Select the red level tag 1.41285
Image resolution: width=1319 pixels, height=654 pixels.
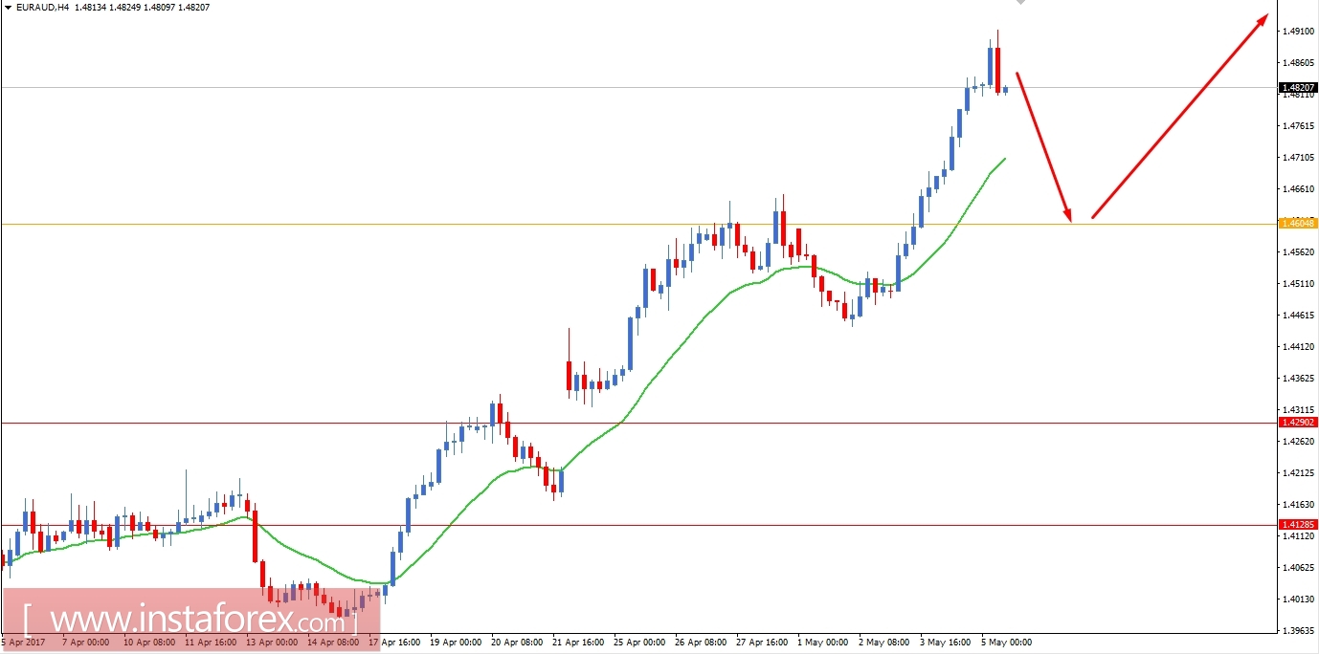click(1299, 524)
